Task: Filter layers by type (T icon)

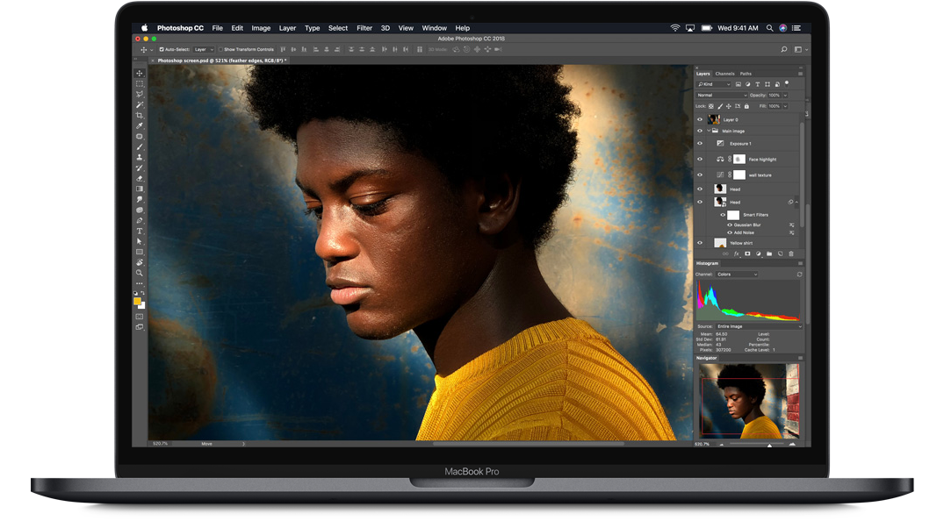Action: click(757, 84)
